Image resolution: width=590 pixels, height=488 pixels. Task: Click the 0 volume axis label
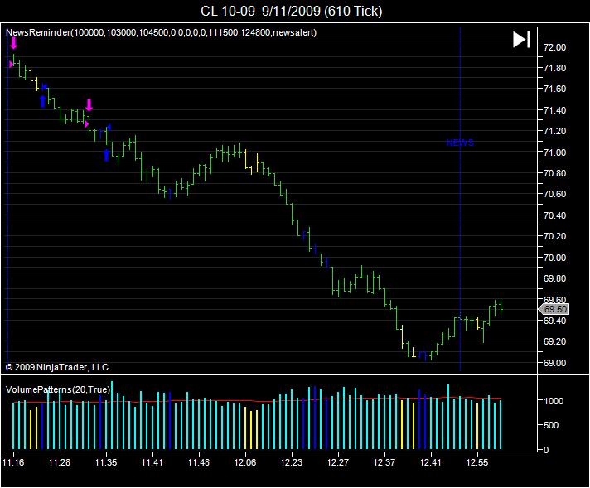tap(546, 450)
